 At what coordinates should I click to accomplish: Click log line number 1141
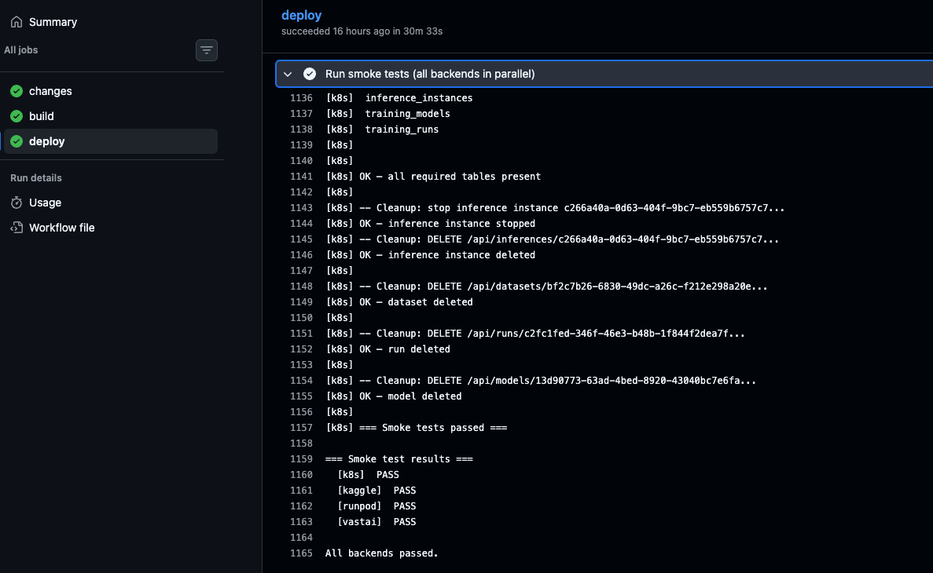(x=301, y=177)
